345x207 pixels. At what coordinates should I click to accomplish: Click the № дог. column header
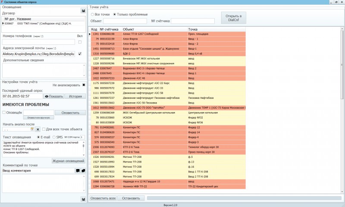pyautogui.click(x=10, y=19)
